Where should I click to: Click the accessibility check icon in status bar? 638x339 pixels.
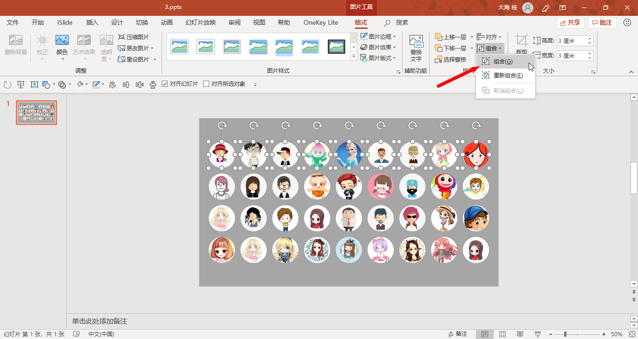77,334
